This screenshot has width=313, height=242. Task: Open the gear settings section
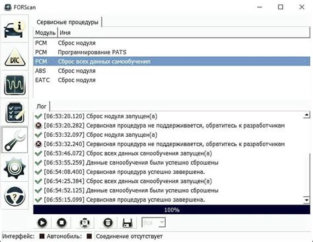pos(15,168)
